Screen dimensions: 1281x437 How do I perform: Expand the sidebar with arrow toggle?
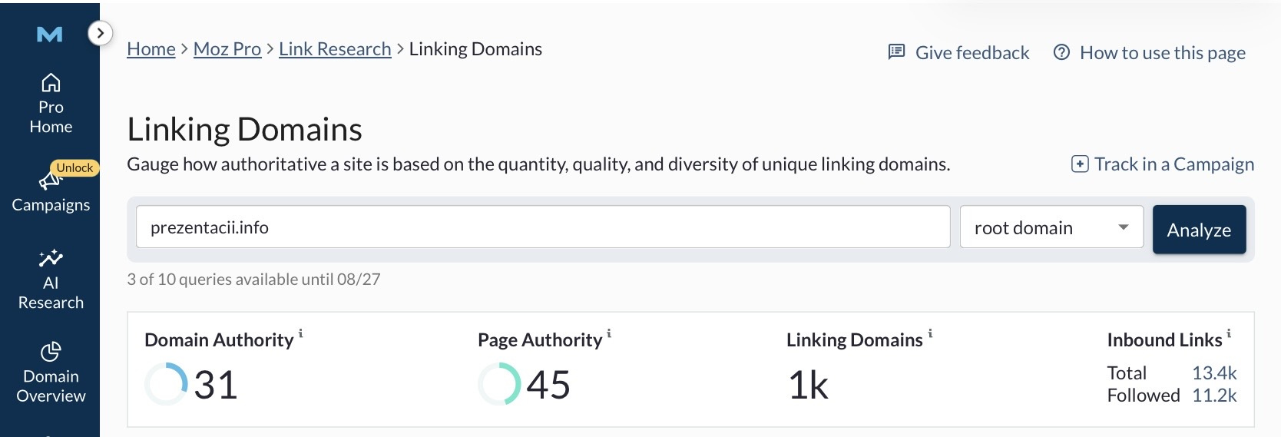pos(100,33)
